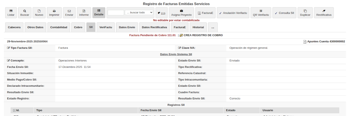Viewport: 349px width, 116px height.
Task: Expand the tabs with the arrows tab
Action: (213, 28)
